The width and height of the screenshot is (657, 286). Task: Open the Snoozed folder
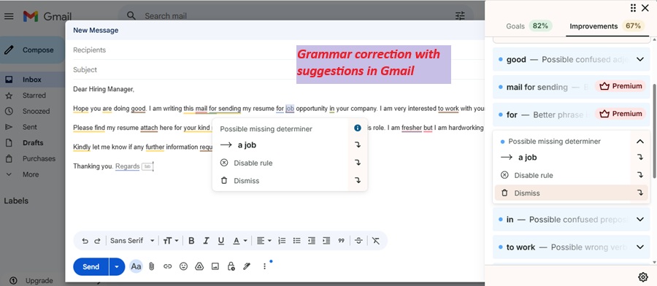(x=36, y=112)
